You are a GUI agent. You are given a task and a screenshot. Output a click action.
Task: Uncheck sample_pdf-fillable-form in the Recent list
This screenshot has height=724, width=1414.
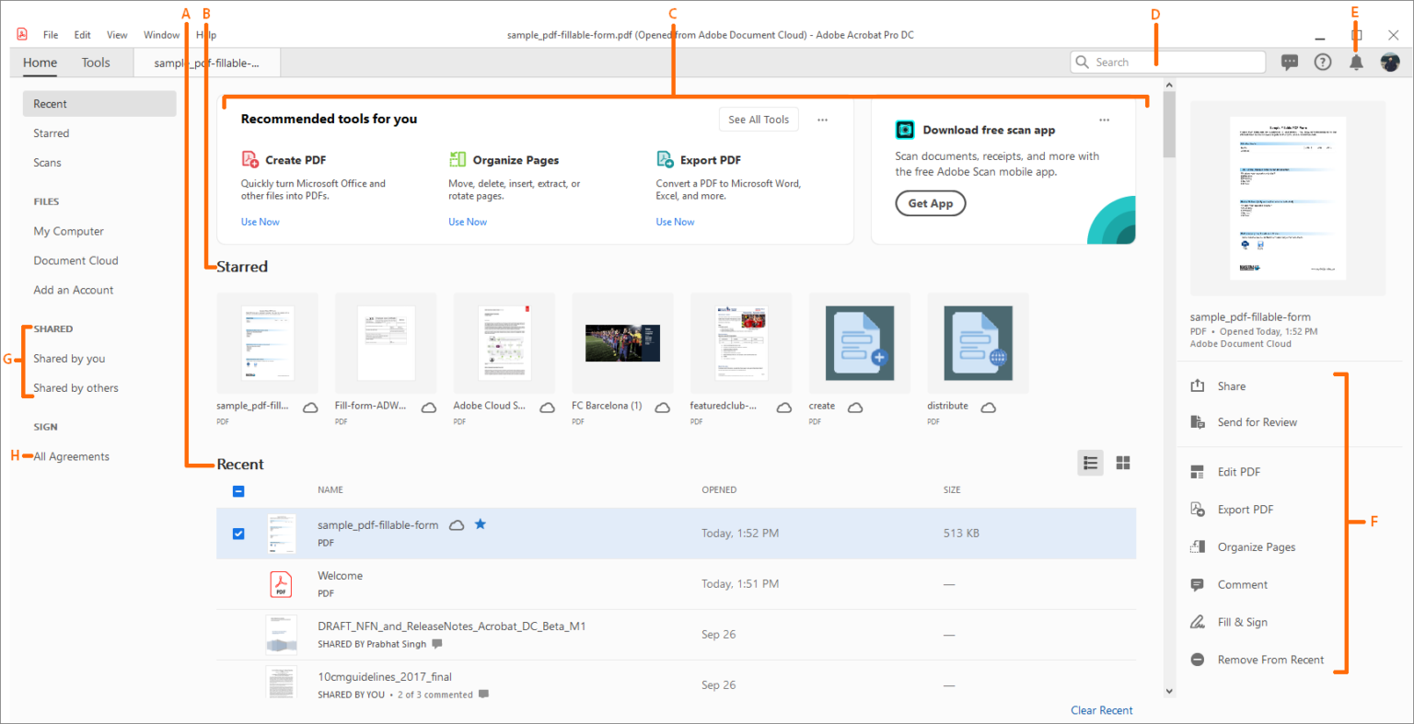coord(238,534)
